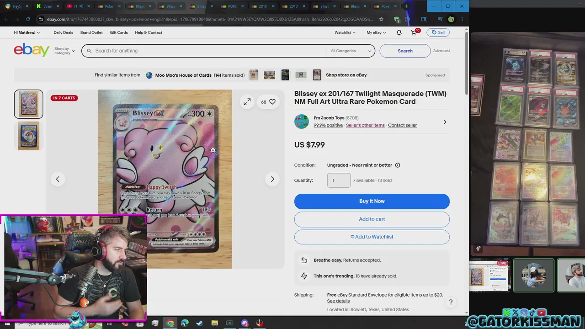Open All Categories search dropdown
Screen dimensions: 585x329
pos(351,51)
